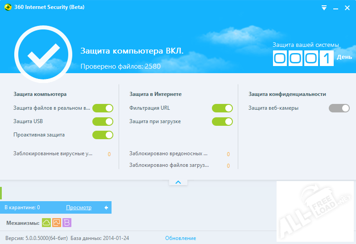
Task: Open the main menu dropdown arrow
Action: [324, 7]
